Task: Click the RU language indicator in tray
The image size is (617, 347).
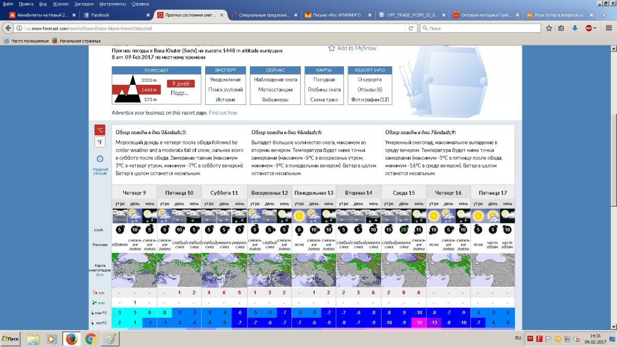Action: [518, 338]
